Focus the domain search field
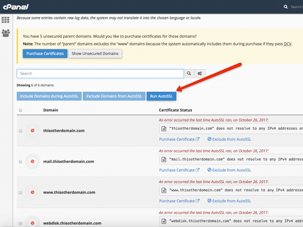The width and height of the screenshot is (303, 227). [x=100, y=74]
